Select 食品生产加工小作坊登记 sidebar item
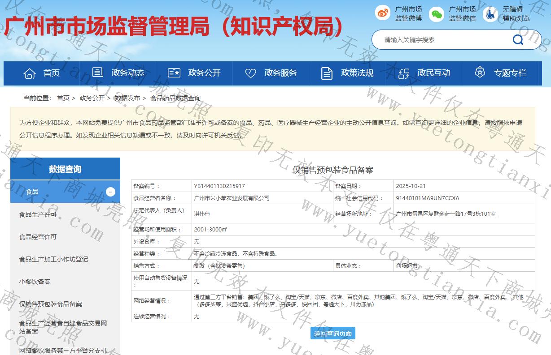 [53, 259]
